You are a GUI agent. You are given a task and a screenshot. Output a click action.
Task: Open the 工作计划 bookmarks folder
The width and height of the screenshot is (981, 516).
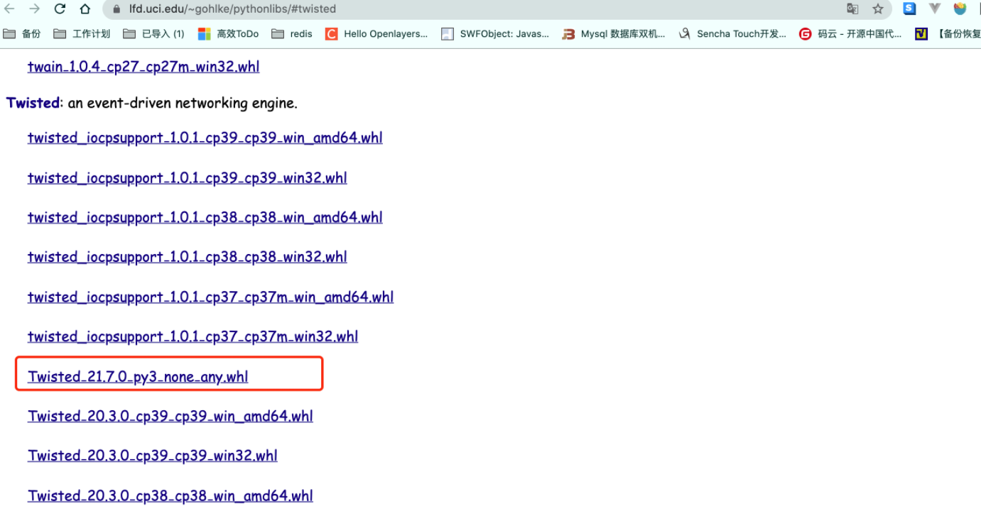click(x=85, y=33)
